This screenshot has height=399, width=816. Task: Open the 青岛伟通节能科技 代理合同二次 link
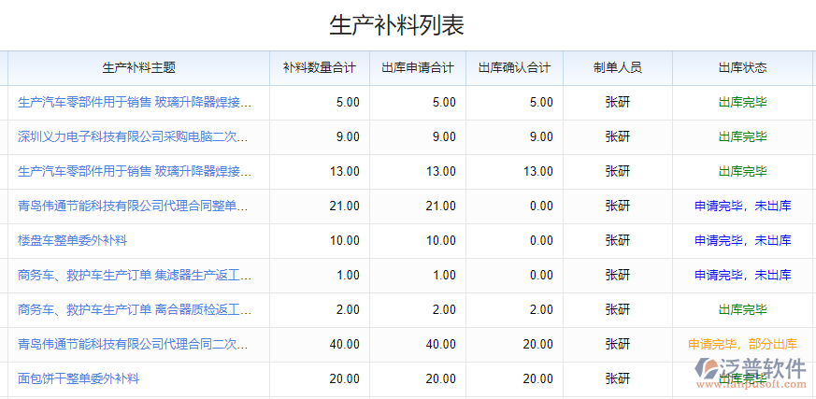134,344
